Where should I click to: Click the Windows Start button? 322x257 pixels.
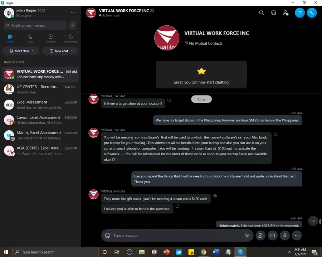[x=6, y=252]
